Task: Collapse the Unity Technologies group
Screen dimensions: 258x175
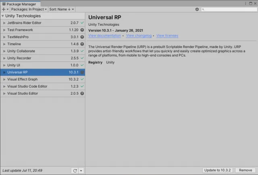Action: (3, 16)
